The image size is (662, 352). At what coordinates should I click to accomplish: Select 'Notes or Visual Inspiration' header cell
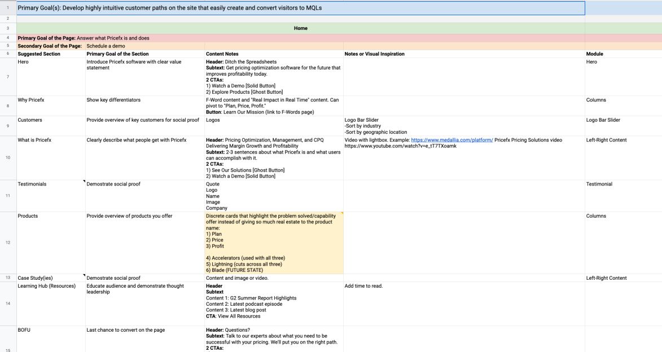tap(464, 54)
